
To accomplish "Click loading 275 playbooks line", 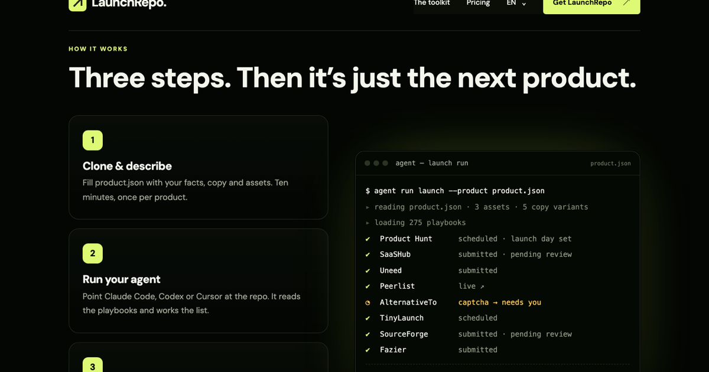I will [x=415, y=223].
